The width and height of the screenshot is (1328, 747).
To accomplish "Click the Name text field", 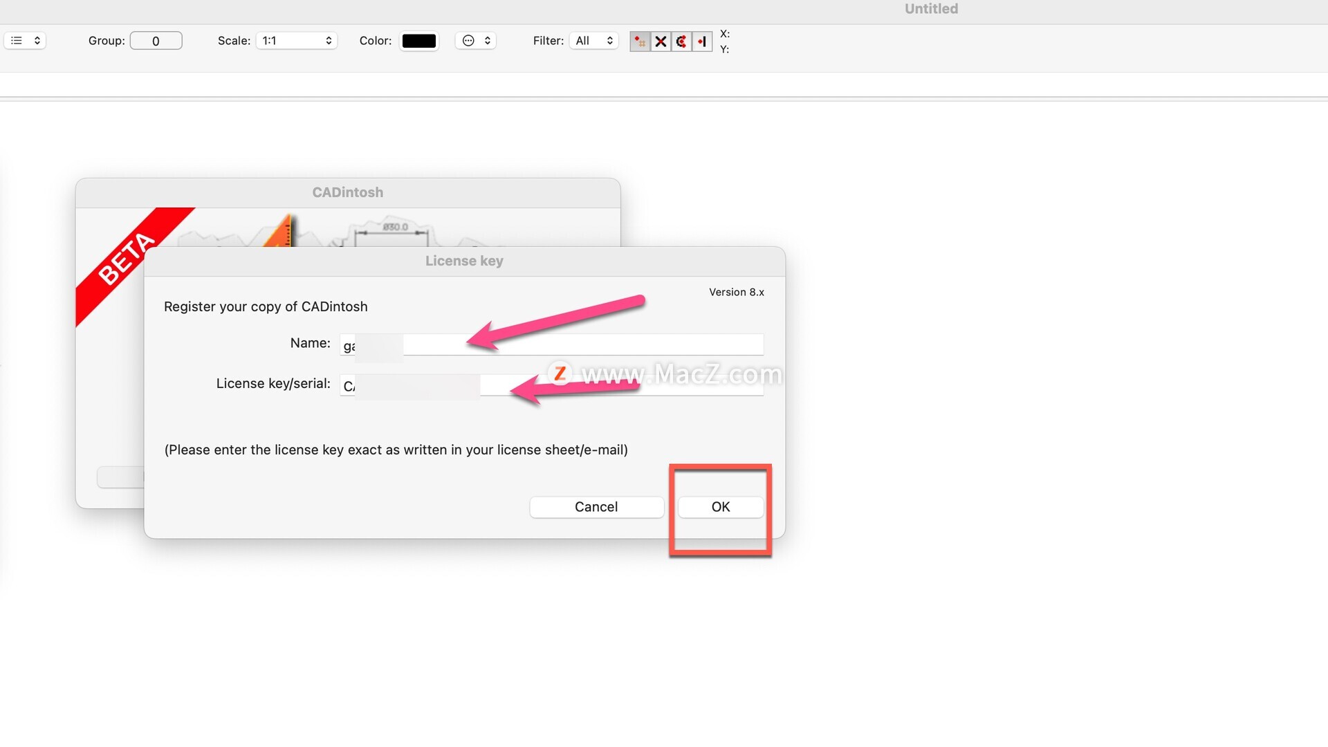I will click(x=551, y=344).
